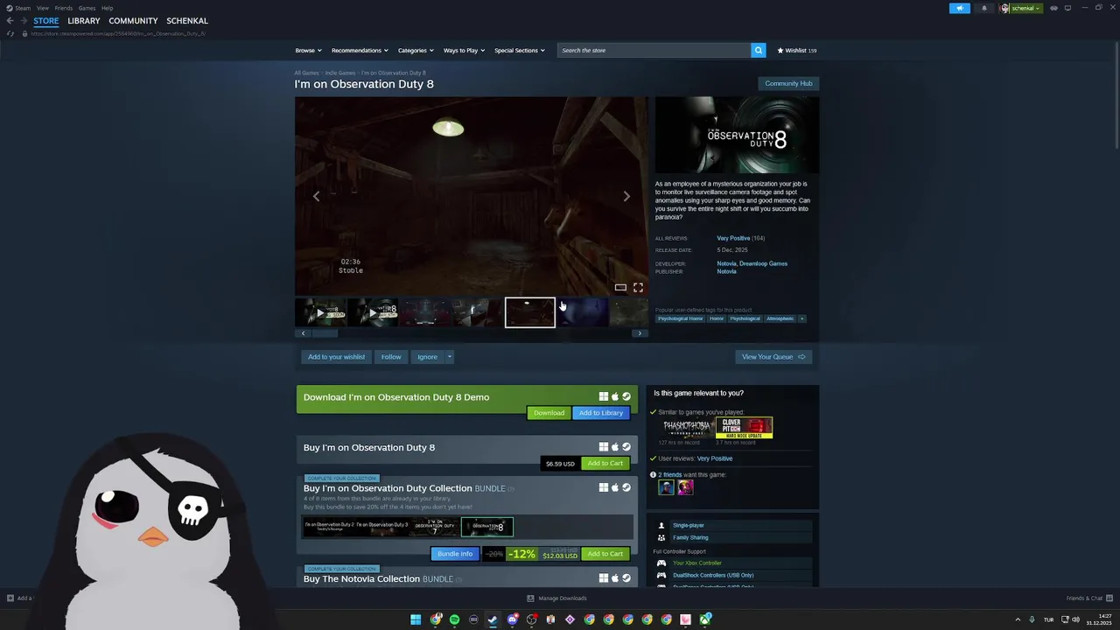Open the Xbox app in the taskbar
1120x630 pixels.
[x=704, y=619]
